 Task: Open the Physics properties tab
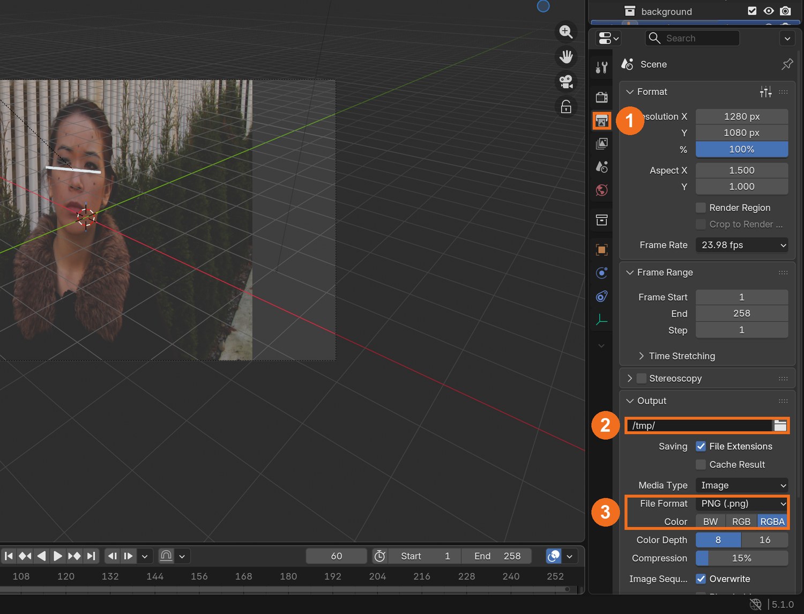pyautogui.click(x=601, y=273)
